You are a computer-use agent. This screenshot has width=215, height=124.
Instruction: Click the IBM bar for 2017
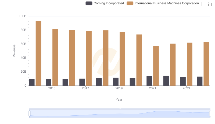(89, 58)
